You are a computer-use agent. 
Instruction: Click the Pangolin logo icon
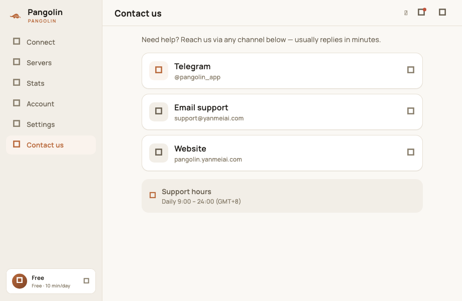tap(16, 16)
